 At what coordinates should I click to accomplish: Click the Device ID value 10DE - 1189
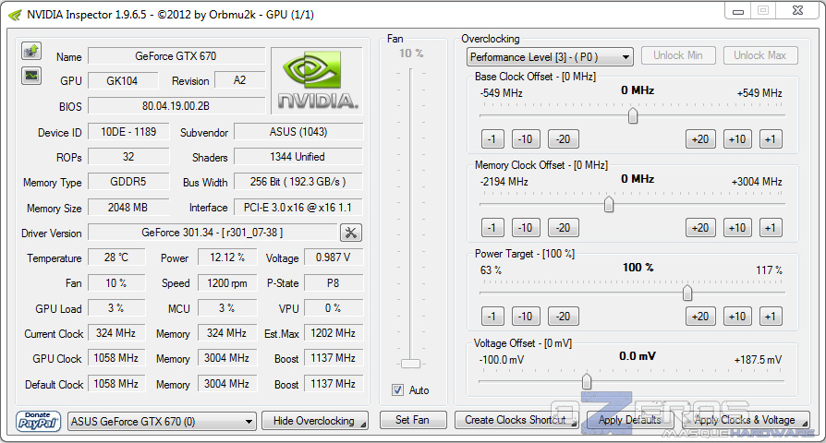[128, 132]
